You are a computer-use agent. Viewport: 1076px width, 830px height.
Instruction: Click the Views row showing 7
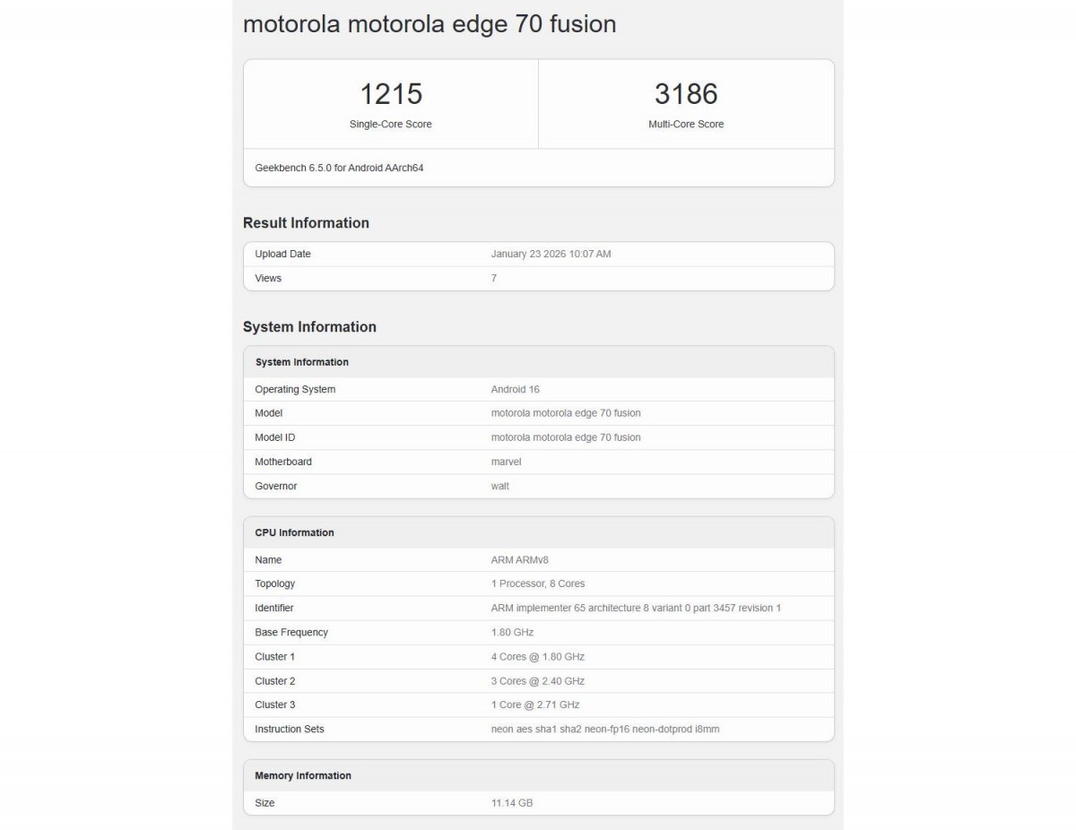[x=538, y=278]
